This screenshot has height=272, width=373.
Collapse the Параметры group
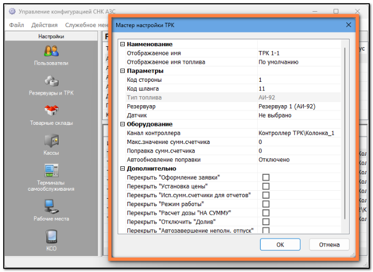click(123, 71)
